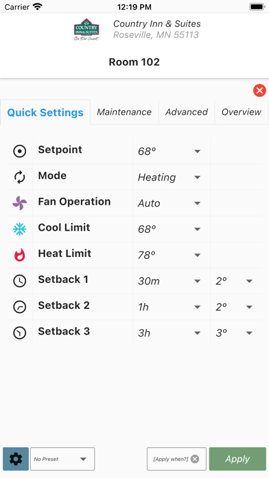
Task: Expand the Mode Heating dropdown
Action: (x=171, y=177)
